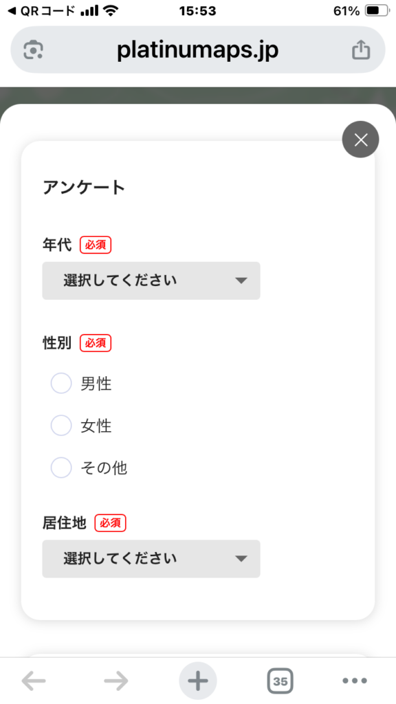Image resolution: width=396 pixels, height=704 pixels.
Task: Select the その他 radio option
Action: (x=61, y=467)
